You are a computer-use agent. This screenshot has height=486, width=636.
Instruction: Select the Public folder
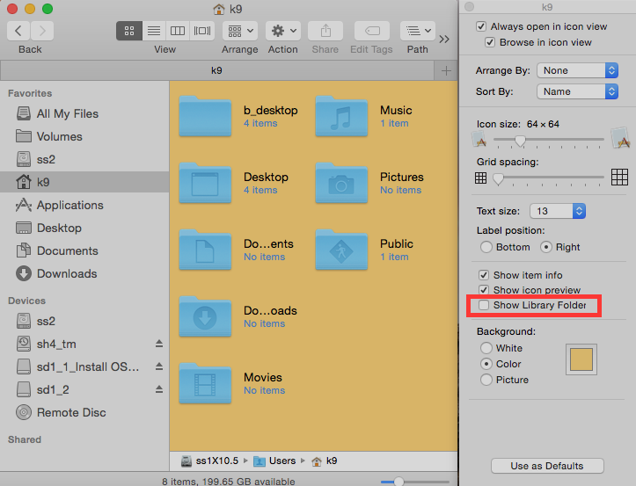[x=341, y=250]
